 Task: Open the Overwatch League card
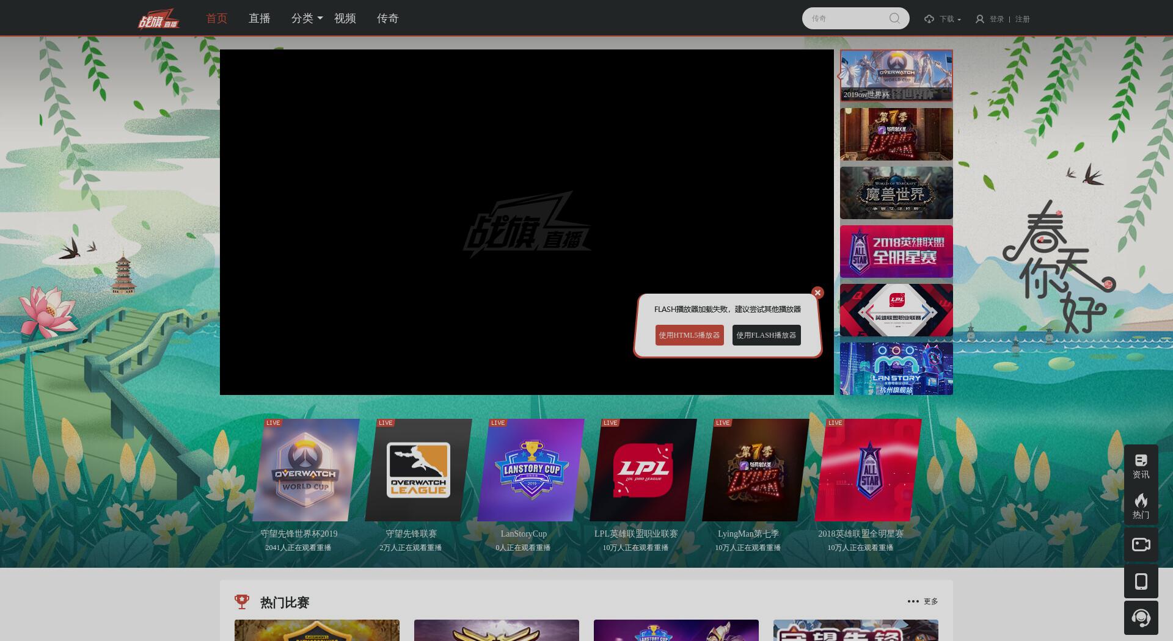click(x=418, y=470)
